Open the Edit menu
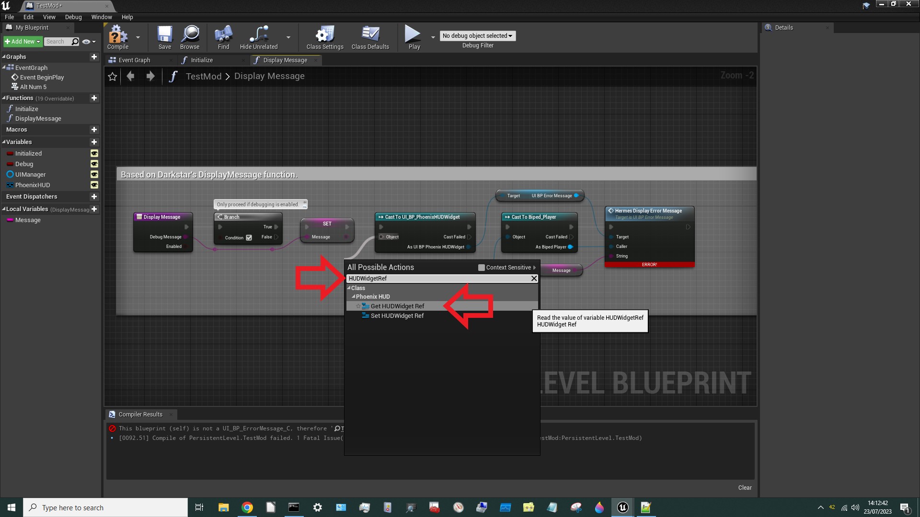The image size is (920, 517). click(28, 17)
